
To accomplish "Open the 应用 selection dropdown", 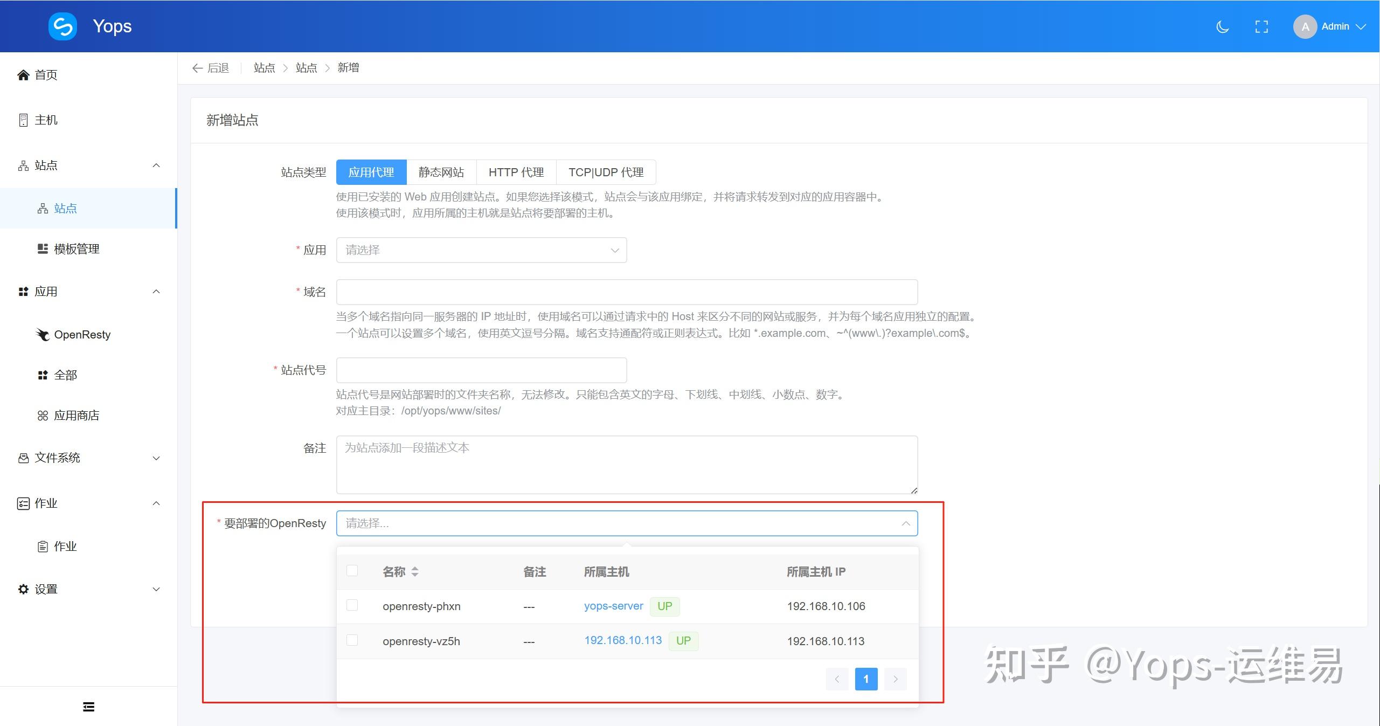I will tap(481, 250).
